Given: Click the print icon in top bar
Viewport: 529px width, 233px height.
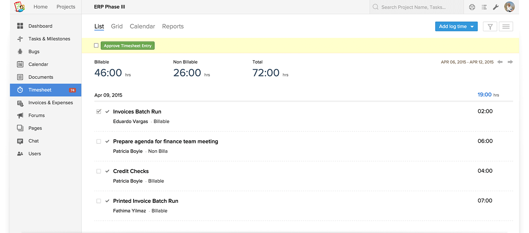Looking at the screenshot, I should pos(472,7).
